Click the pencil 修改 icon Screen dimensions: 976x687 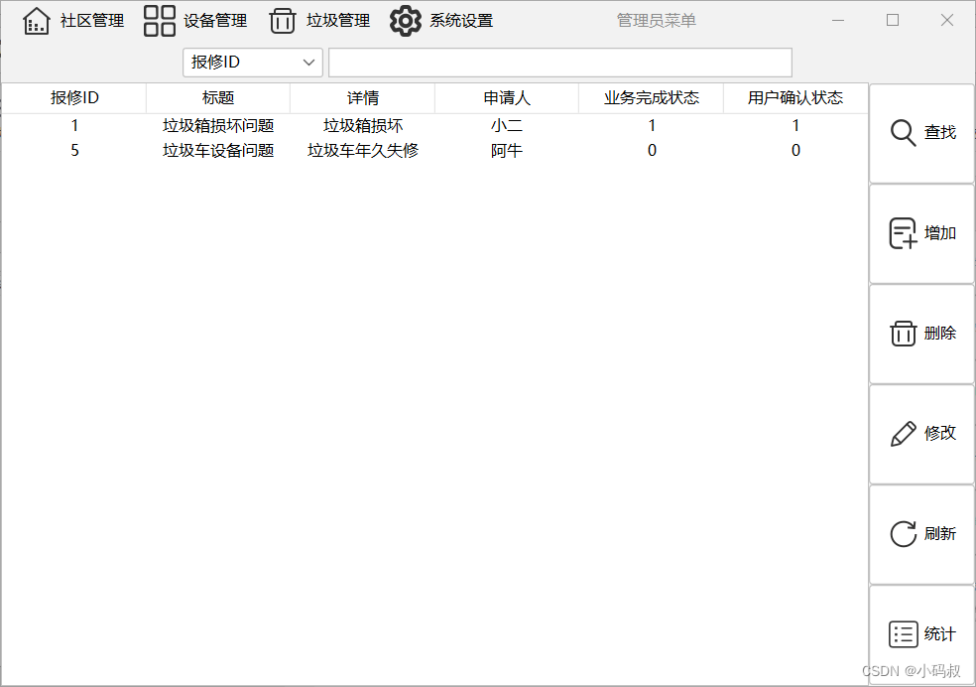click(903, 434)
